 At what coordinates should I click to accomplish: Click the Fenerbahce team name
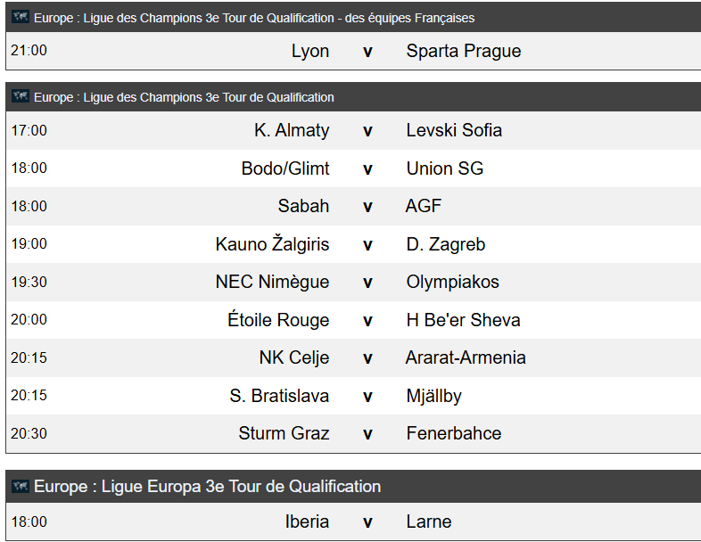tap(454, 433)
